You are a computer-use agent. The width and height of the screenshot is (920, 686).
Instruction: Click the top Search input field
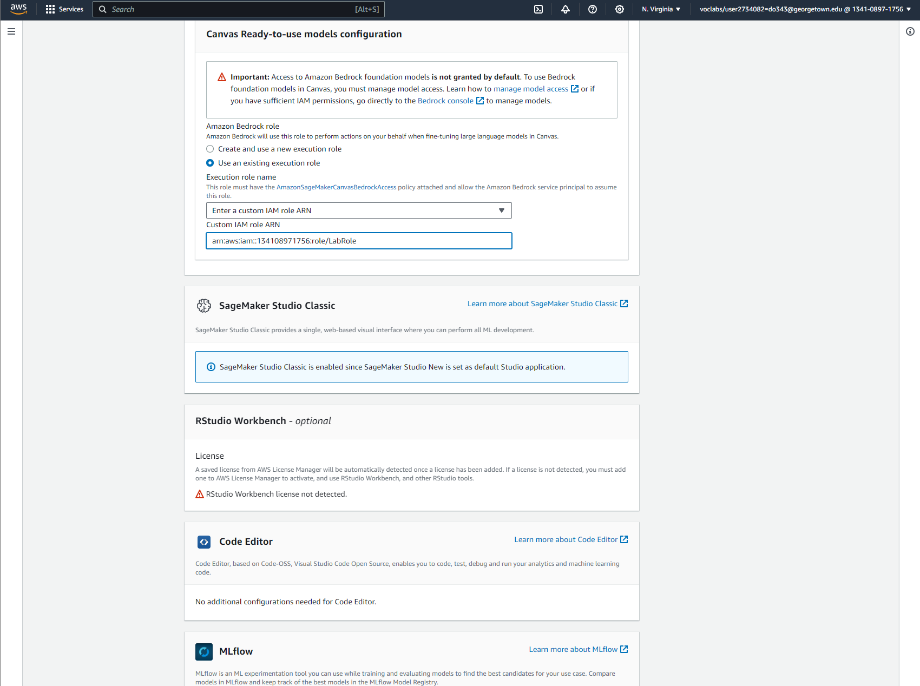click(x=239, y=9)
